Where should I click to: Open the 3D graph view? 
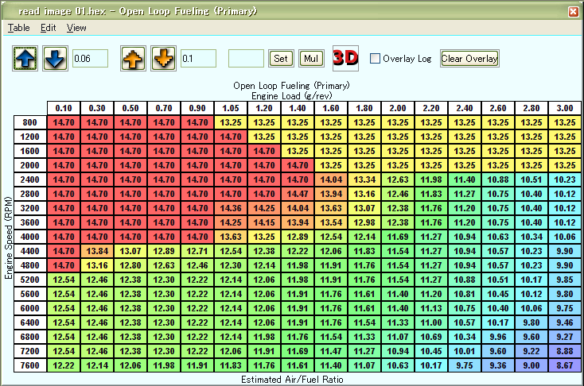pos(345,59)
